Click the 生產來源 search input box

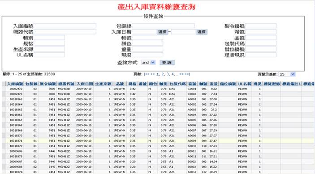tap(49, 49)
